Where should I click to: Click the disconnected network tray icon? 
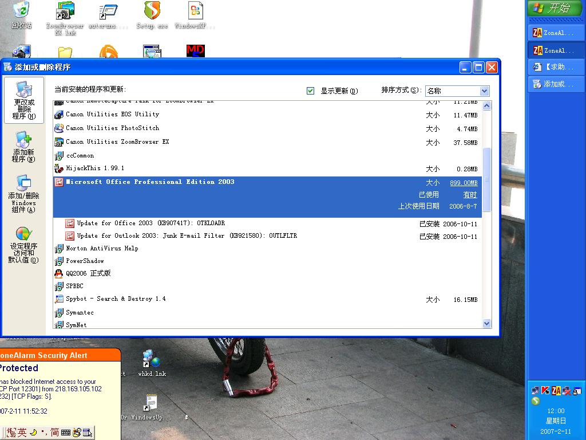point(567,391)
